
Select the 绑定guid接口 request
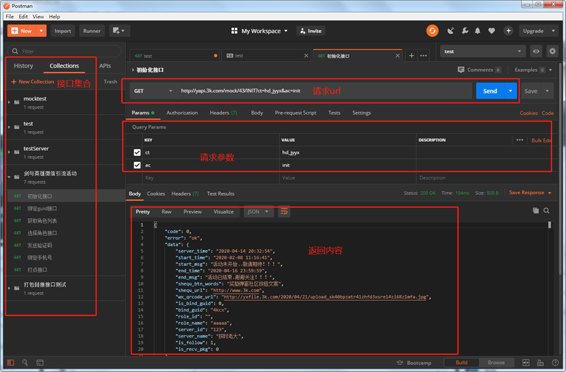click(x=65, y=208)
